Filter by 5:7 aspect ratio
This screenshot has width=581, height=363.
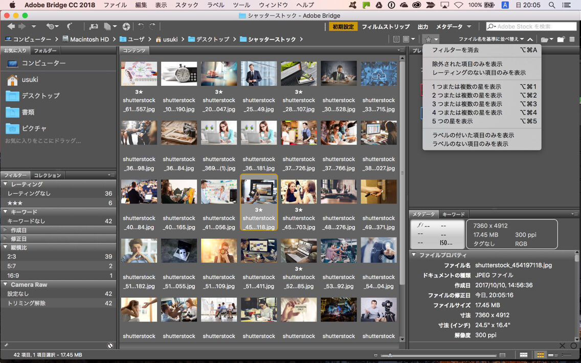(x=58, y=266)
